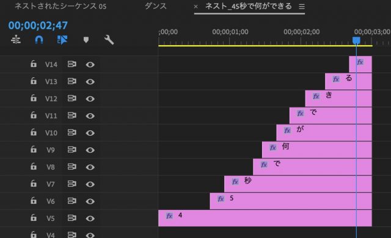This screenshot has height=238, width=391.
Task: Toggle sync lock for V9
Action: point(72,150)
